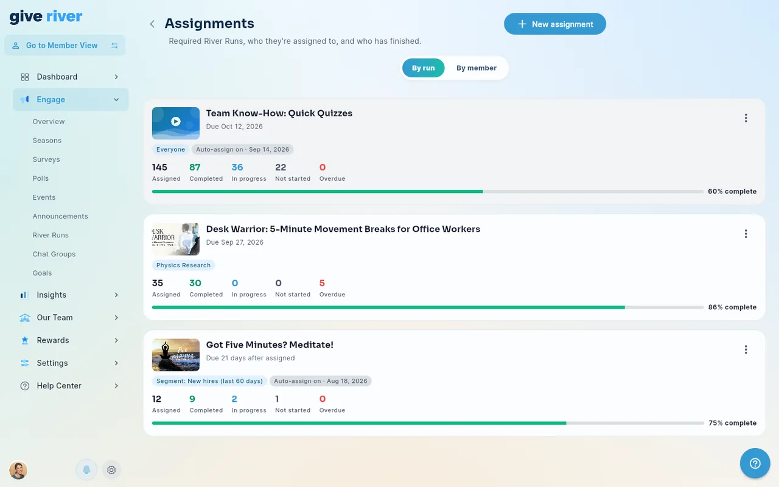Expand the Insights chevron
Screen dimensions: 779x487
coord(116,295)
